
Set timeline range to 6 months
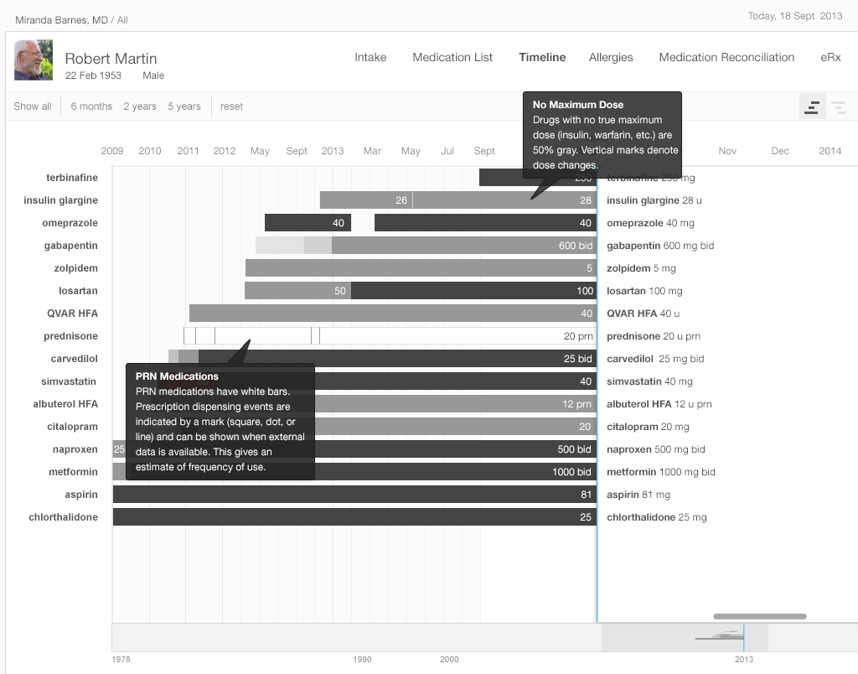click(91, 106)
